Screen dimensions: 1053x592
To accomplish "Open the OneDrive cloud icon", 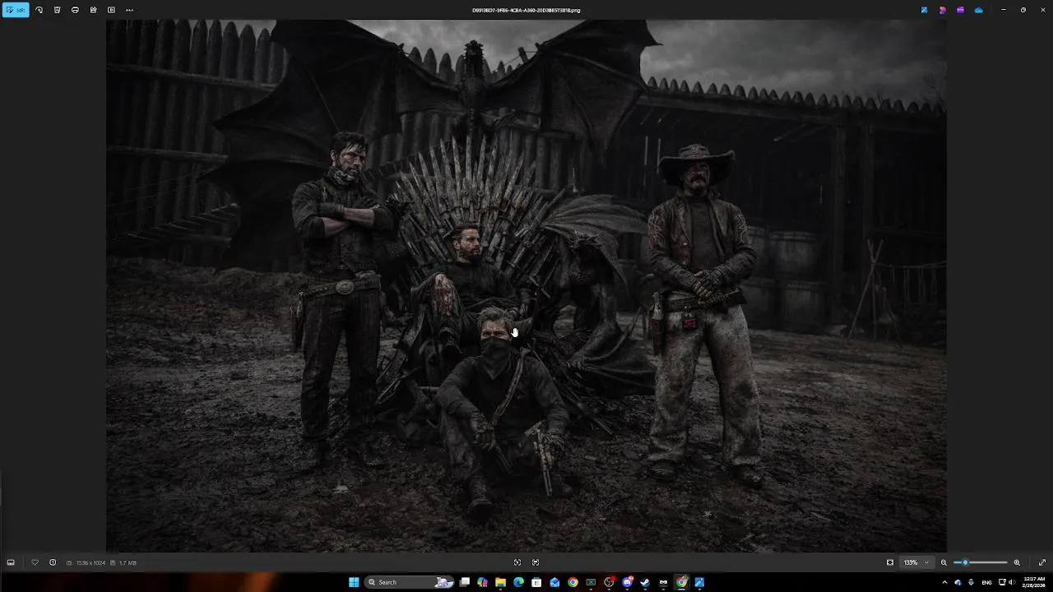I will click(978, 10).
